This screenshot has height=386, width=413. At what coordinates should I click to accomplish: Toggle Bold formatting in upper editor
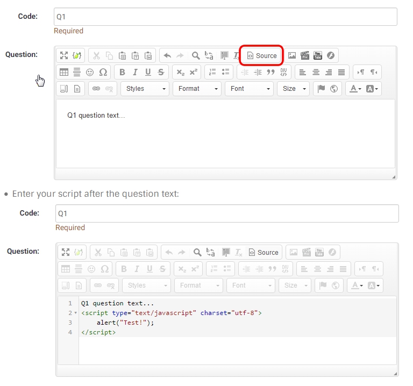point(122,72)
